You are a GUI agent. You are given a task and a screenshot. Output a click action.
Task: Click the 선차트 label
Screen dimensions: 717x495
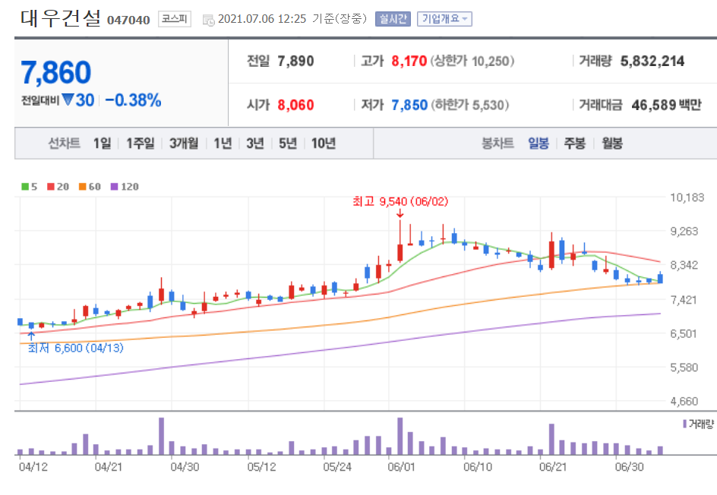point(65,143)
